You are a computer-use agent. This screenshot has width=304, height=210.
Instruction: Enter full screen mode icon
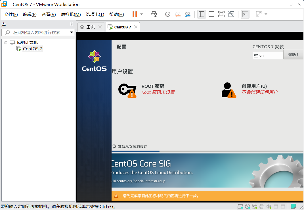[x=221, y=14]
